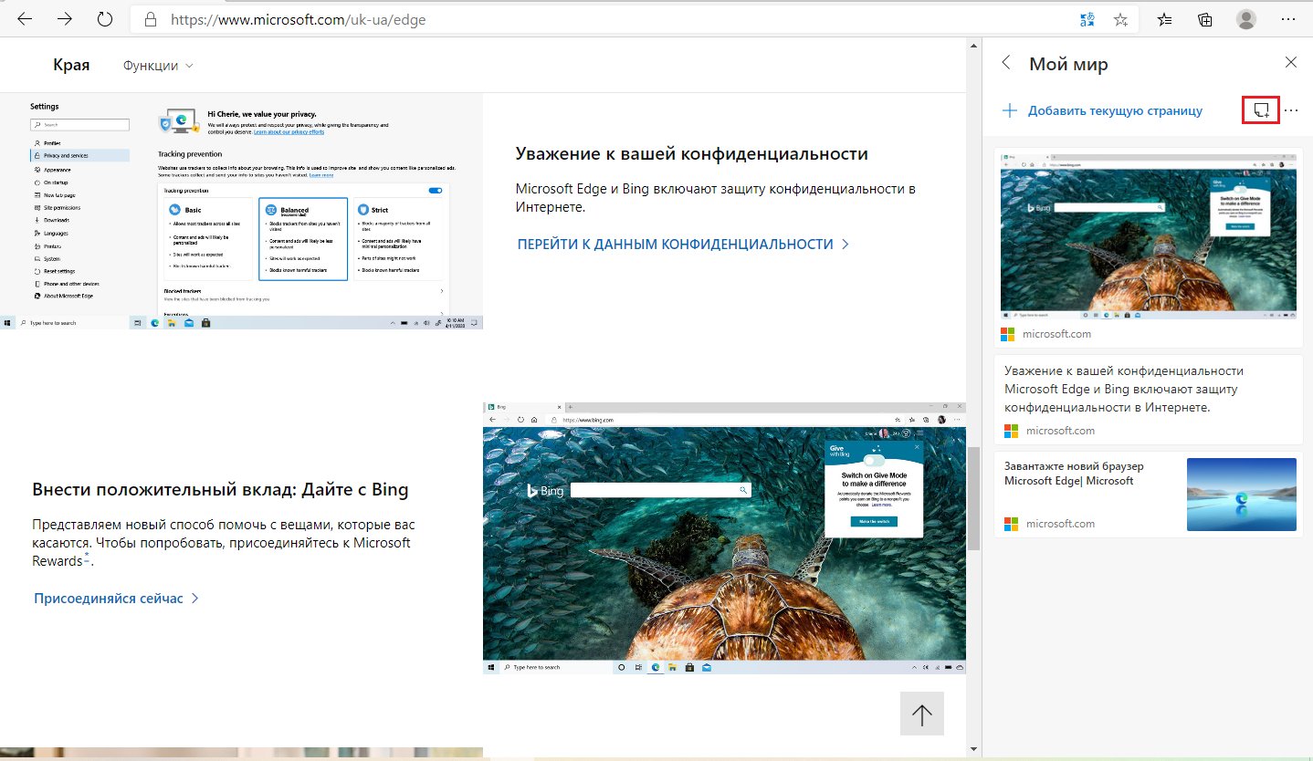Open the Favorites list icon

click(x=1165, y=19)
